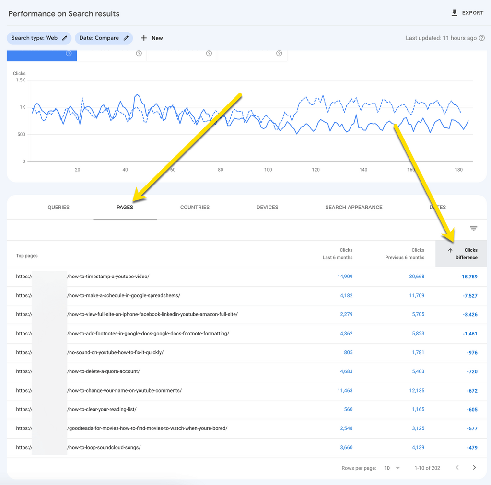The width and height of the screenshot is (491, 485).
Task: Sort by Clicks Last 6 months header
Action: click(x=339, y=254)
